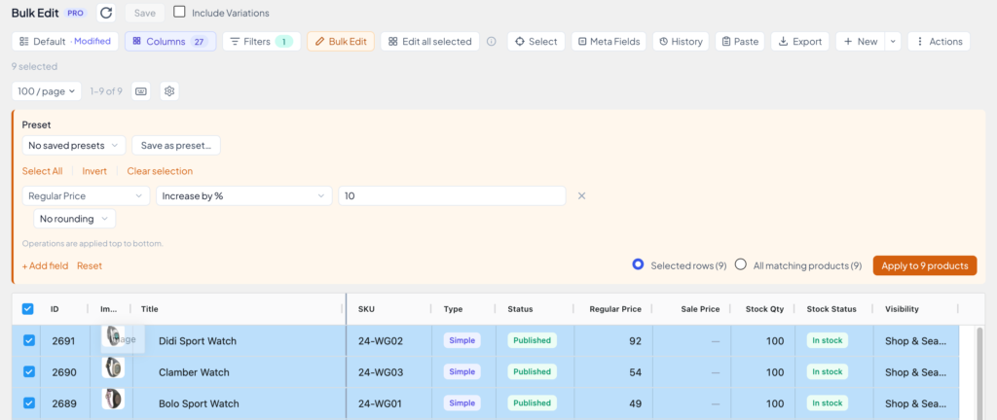The width and height of the screenshot is (997, 420).
Task: Toggle the select-all header checkbox
Action: (28, 309)
